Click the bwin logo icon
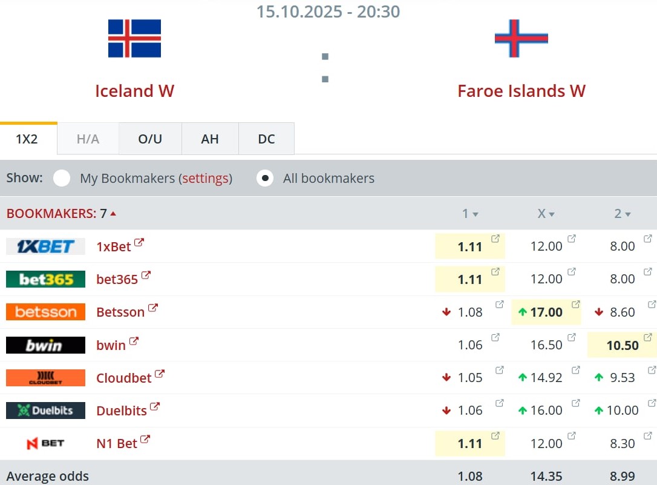657x485 pixels. point(45,345)
